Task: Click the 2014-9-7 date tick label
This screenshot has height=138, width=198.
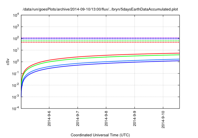Action: click(78, 118)
